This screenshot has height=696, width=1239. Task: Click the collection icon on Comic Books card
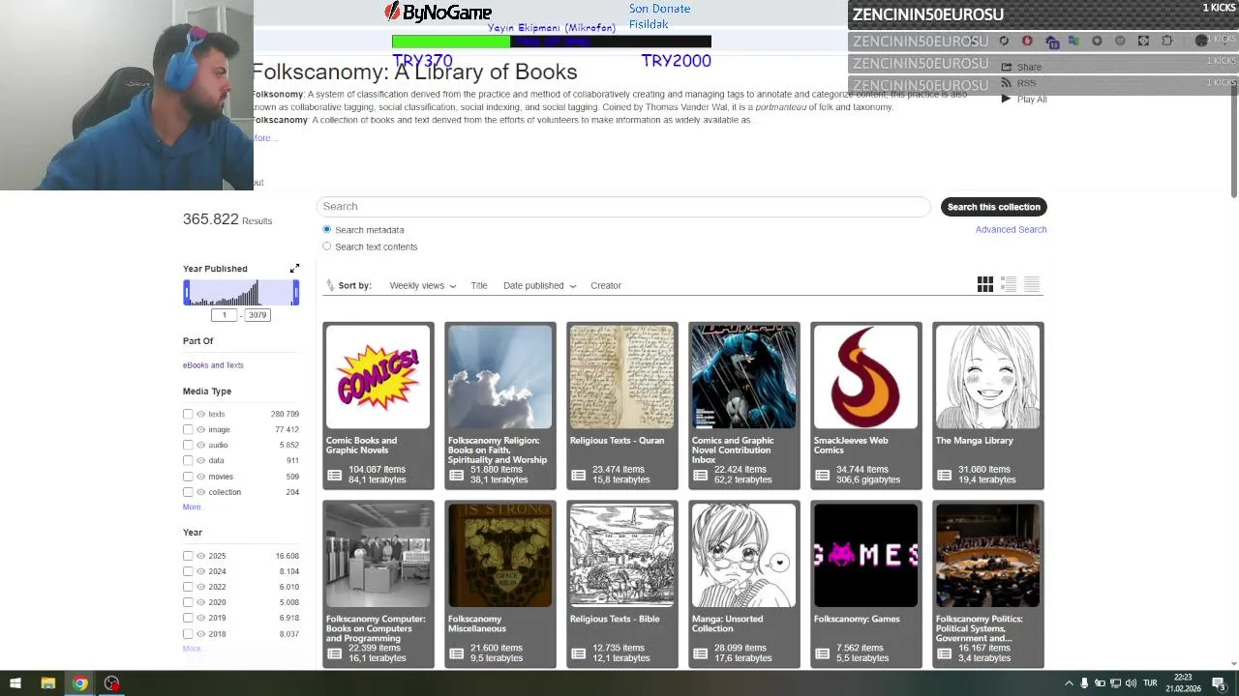pyautogui.click(x=334, y=475)
